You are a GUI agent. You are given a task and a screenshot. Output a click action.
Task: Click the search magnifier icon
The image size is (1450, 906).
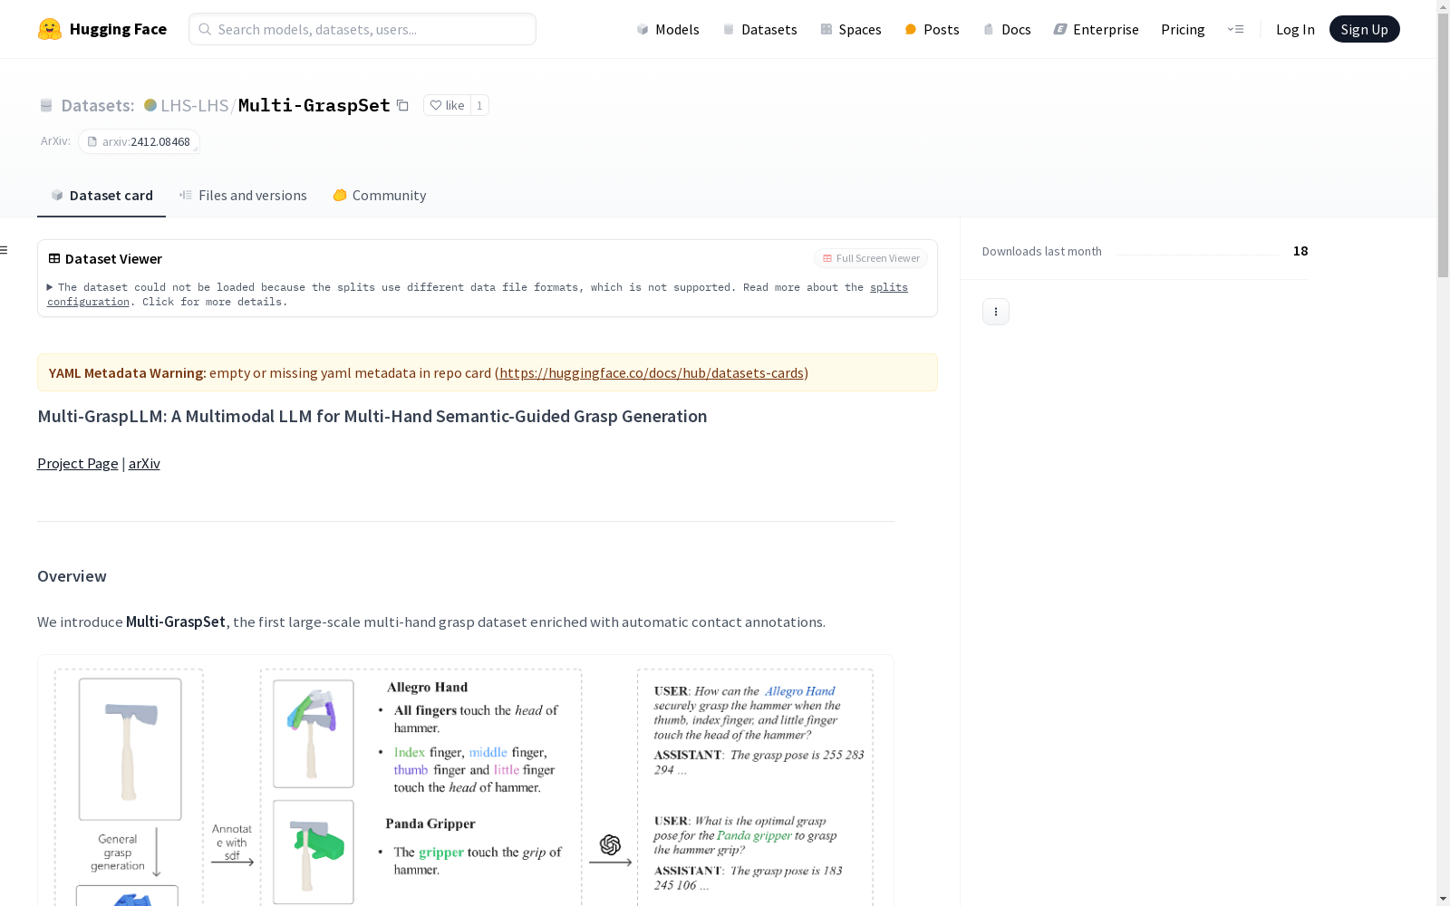205,29
